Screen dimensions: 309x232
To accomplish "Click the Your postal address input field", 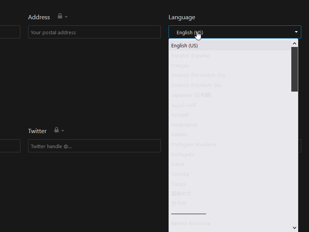I will [94, 32].
